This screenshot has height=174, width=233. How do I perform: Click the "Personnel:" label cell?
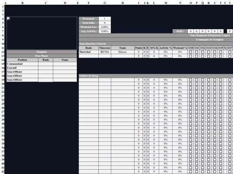(x=88, y=18)
